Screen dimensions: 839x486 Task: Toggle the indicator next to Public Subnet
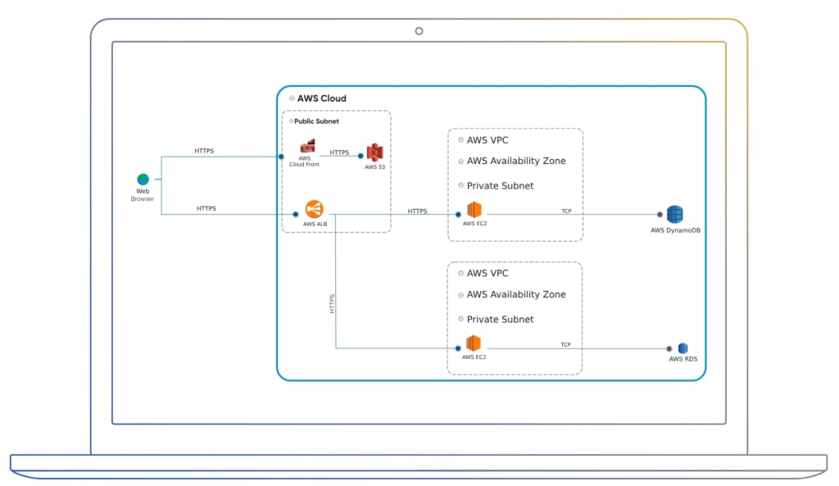point(291,120)
